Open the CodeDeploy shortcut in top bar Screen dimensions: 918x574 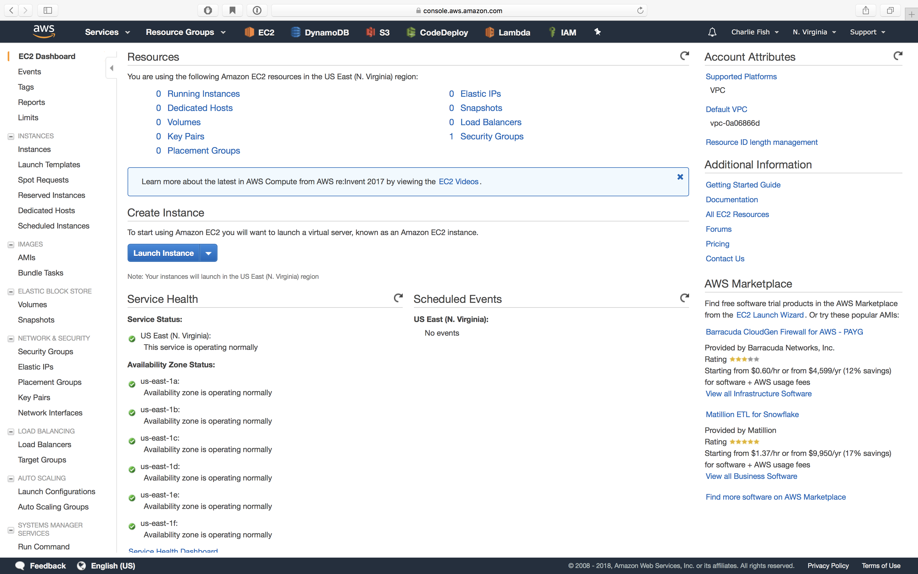click(437, 32)
